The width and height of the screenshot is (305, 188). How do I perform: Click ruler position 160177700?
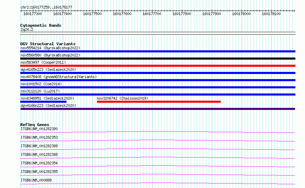[x=152, y=14]
